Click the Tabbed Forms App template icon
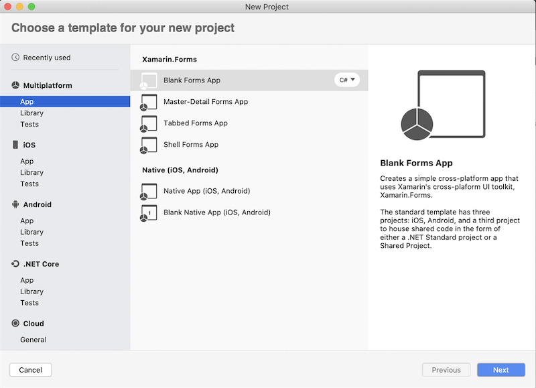The height and width of the screenshot is (388, 536). coord(148,124)
